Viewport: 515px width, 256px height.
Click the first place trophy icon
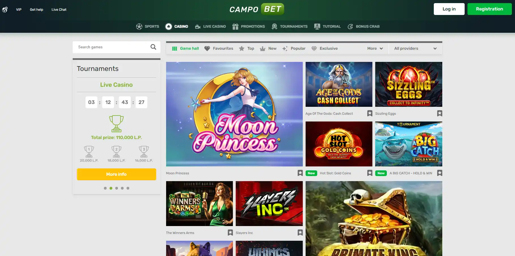click(x=89, y=152)
